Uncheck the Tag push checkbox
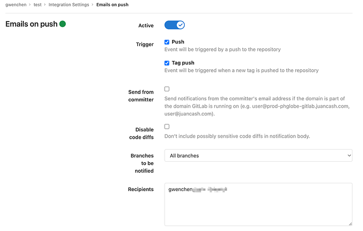363x231 pixels. 167,63
